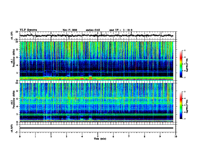198x153 pixels.
Task: Click the thick black ch.3 voltage trace
Action: [96, 128]
